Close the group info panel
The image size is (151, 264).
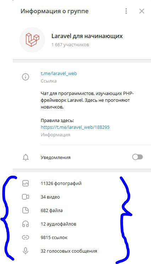pos(142,11)
